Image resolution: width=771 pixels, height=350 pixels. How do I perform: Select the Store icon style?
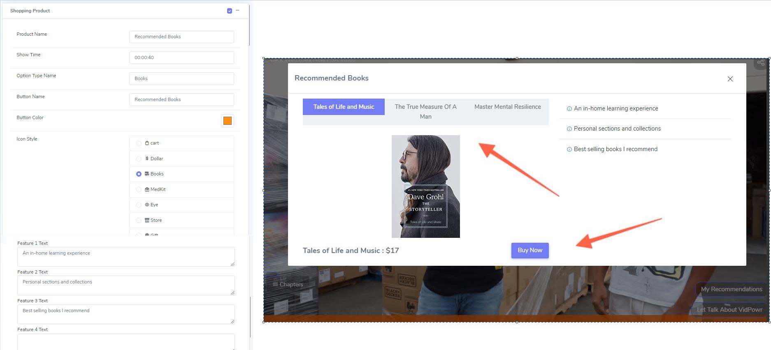click(139, 220)
